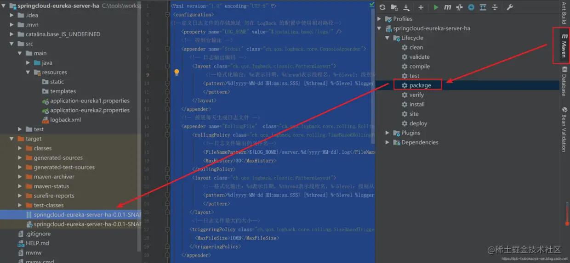Select mvnw file in project tree
This screenshot has height=263, width=570.
pyautogui.click(x=29, y=253)
